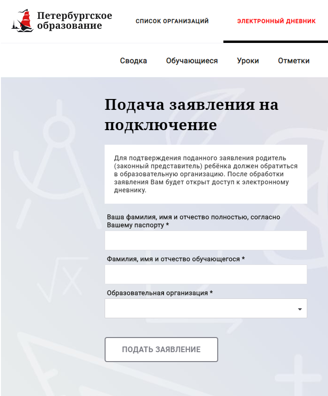Select the 'Уроки' navigation item
This screenshot has width=328, height=396.
pyautogui.click(x=248, y=61)
